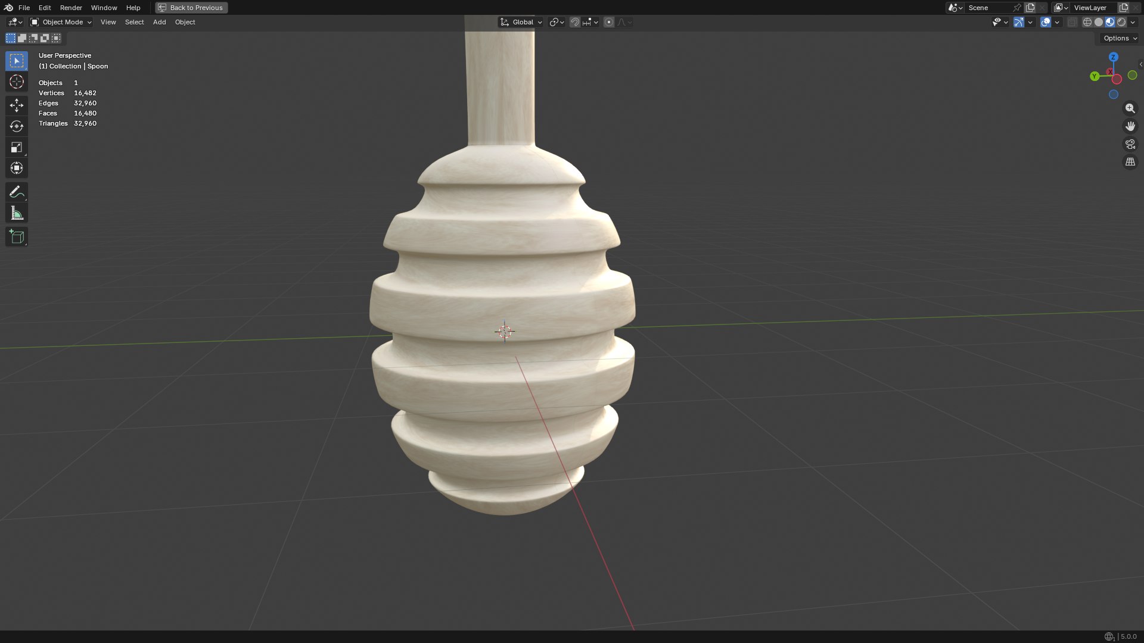Open the proportional editing falloff menu
Image resolution: width=1144 pixels, height=643 pixels.
[x=624, y=22]
